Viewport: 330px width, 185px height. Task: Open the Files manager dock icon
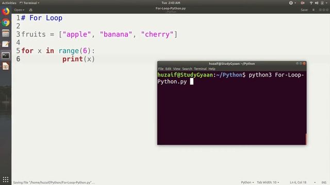(6, 33)
